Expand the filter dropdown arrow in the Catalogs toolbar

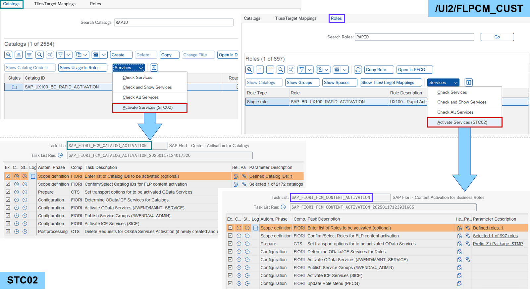[69, 55]
